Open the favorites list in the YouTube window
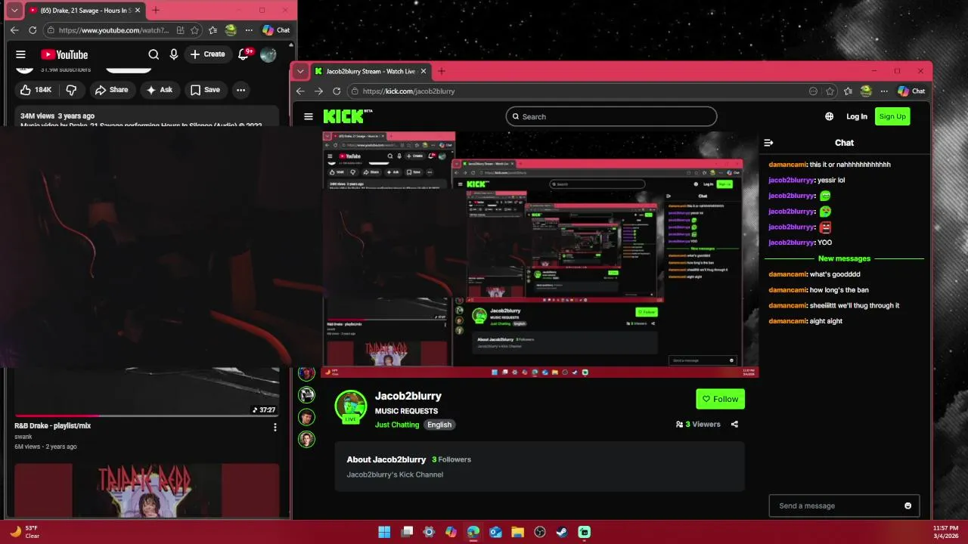 click(213, 30)
